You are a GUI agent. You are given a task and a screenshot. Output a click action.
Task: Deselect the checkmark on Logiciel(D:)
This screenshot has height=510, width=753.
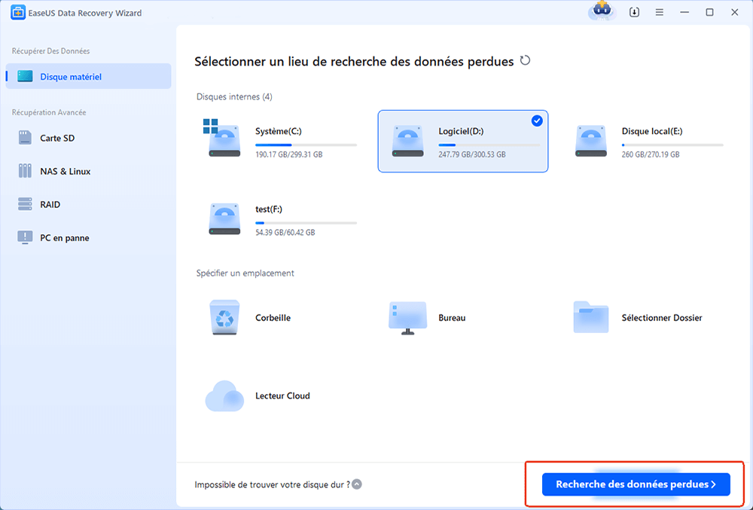click(536, 121)
